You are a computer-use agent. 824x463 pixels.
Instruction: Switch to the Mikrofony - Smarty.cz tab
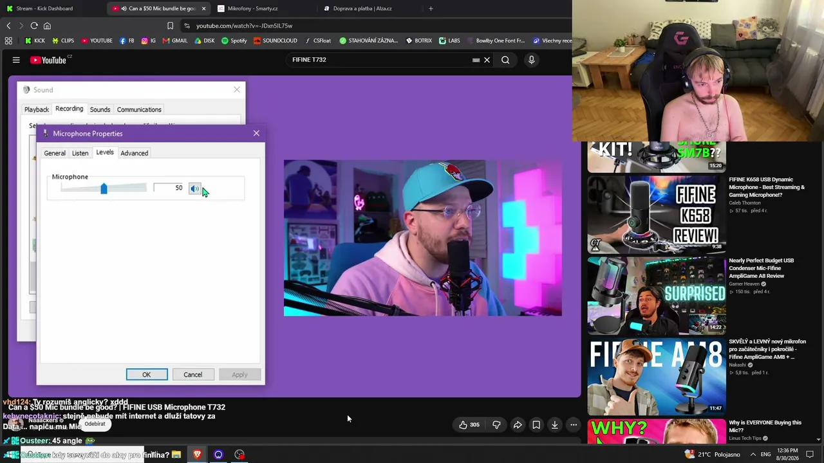263,8
